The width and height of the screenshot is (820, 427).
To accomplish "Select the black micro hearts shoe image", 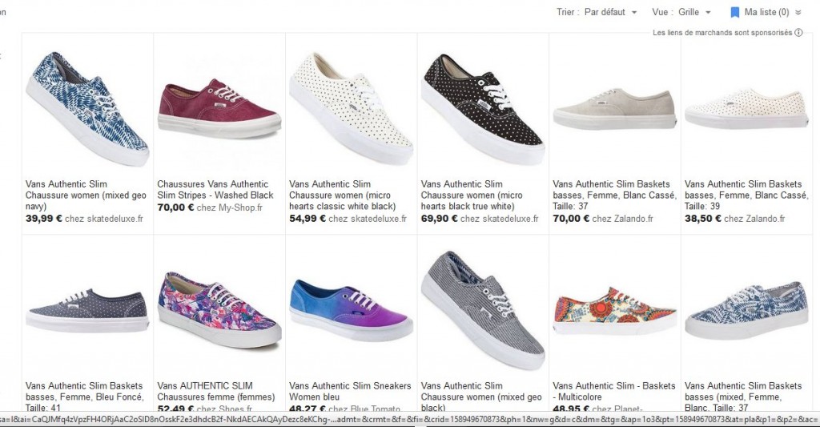I will (x=483, y=109).
